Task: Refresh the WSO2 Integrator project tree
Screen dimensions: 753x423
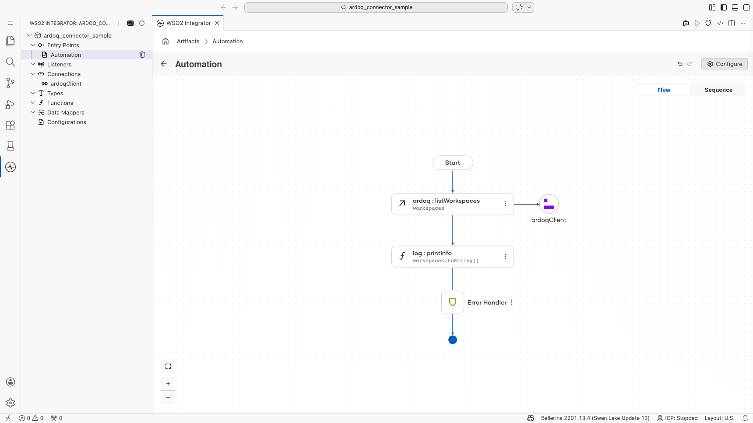Action: [142, 23]
